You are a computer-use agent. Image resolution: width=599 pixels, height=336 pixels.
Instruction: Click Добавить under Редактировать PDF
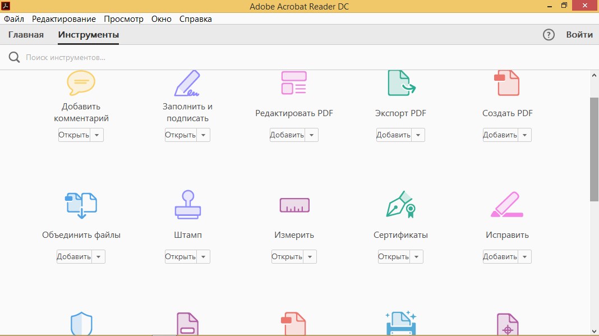287,135
